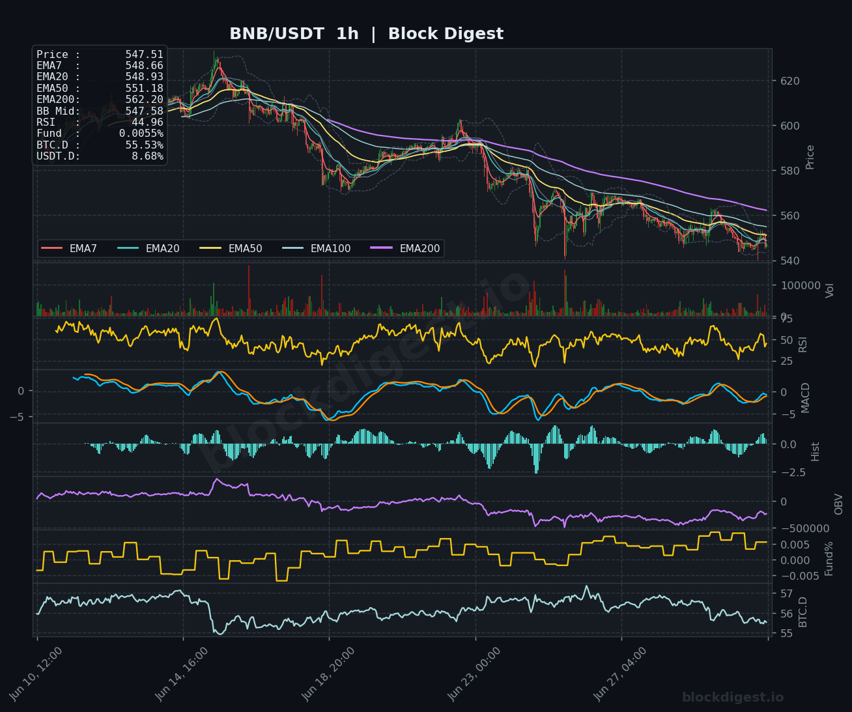
Task: Click the EMA7 value 548.66
Action: coord(145,66)
